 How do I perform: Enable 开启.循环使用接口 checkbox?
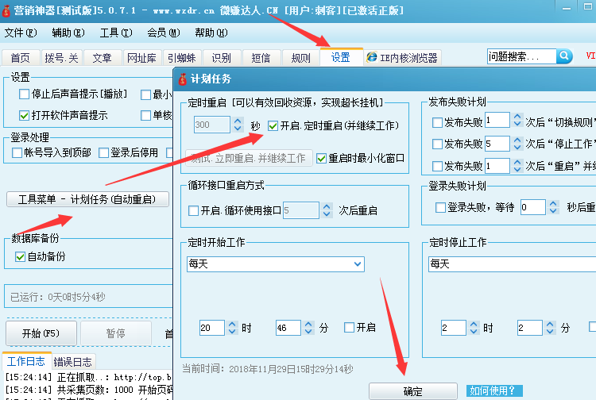tap(193, 210)
